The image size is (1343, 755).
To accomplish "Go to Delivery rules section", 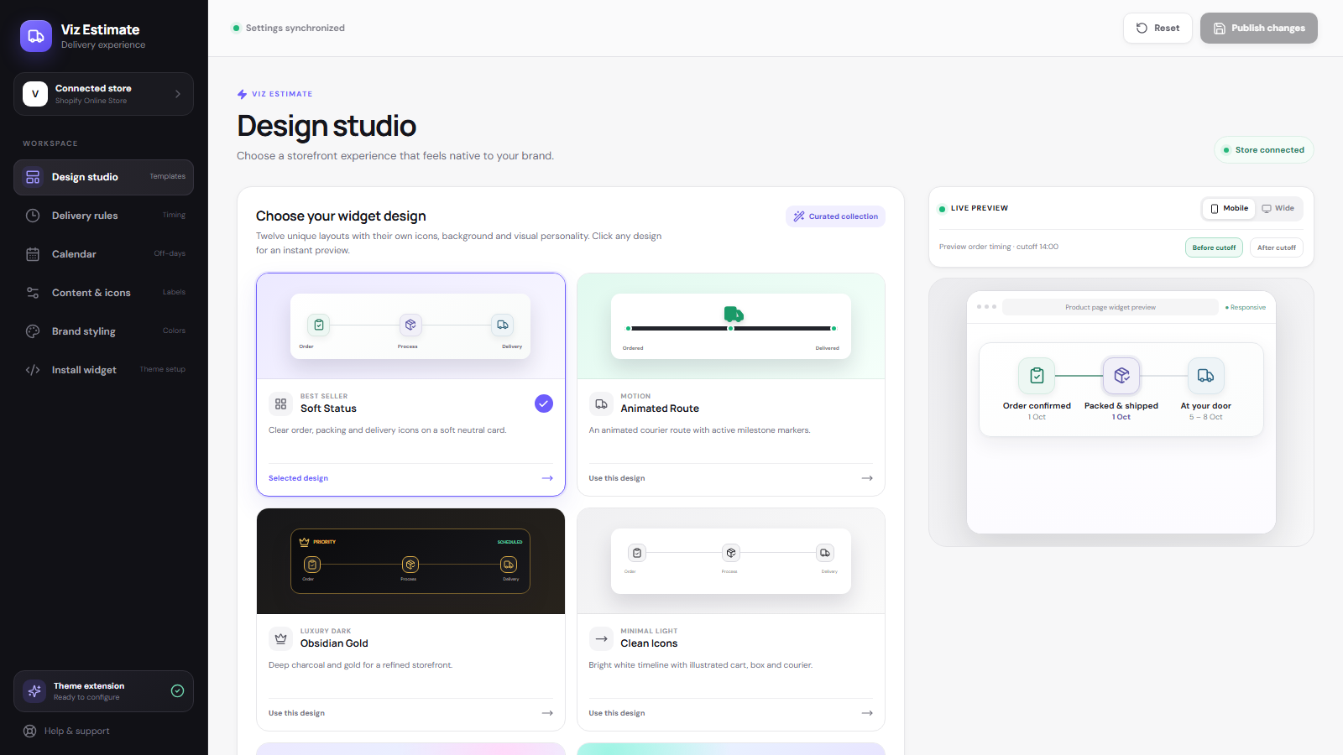I will click(x=103, y=216).
